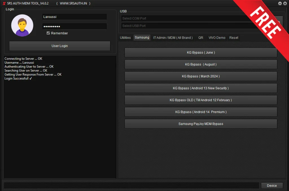Launch KG Bypass (Android 13 New Security)
The height and width of the screenshot is (191, 289).
pos(201,88)
